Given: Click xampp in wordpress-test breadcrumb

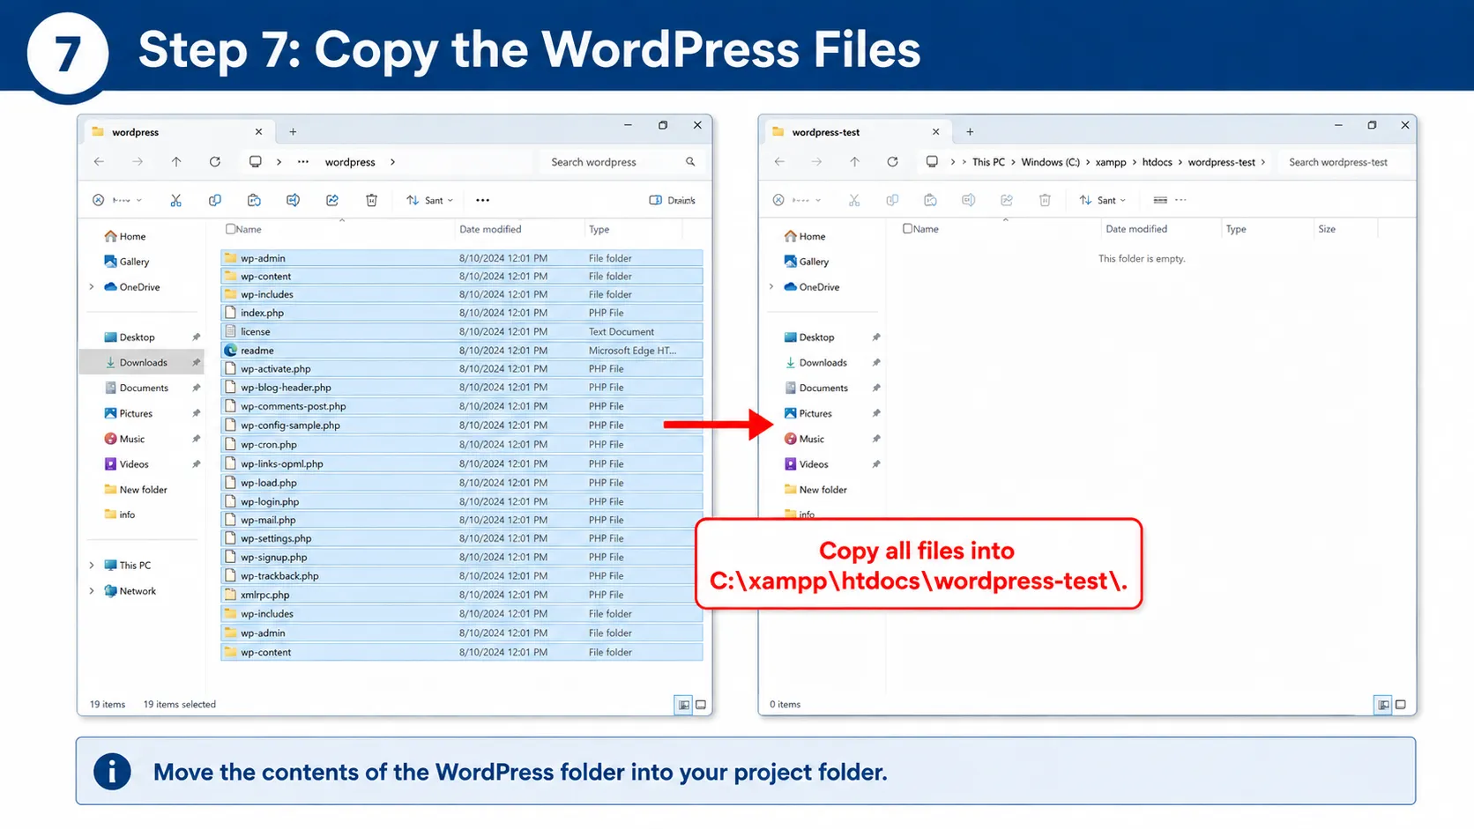Looking at the screenshot, I should coord(1111,162).
